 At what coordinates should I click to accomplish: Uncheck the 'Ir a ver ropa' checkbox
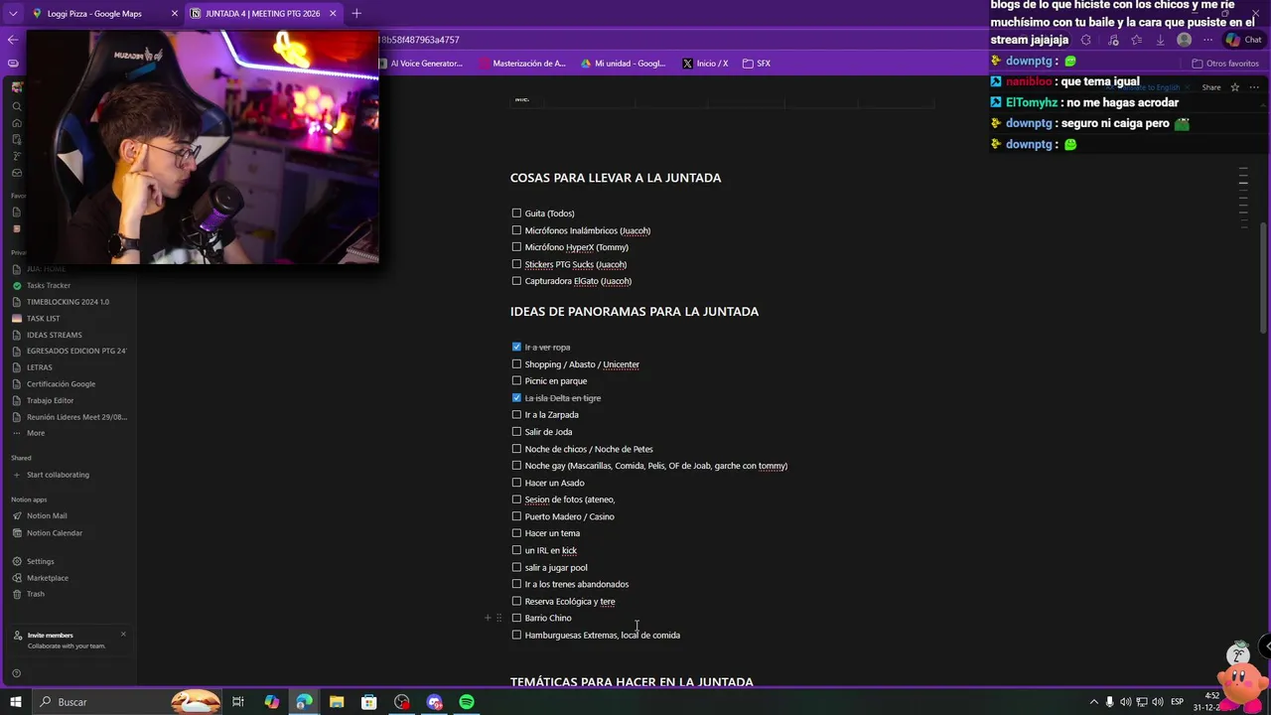tap(516, 348)
